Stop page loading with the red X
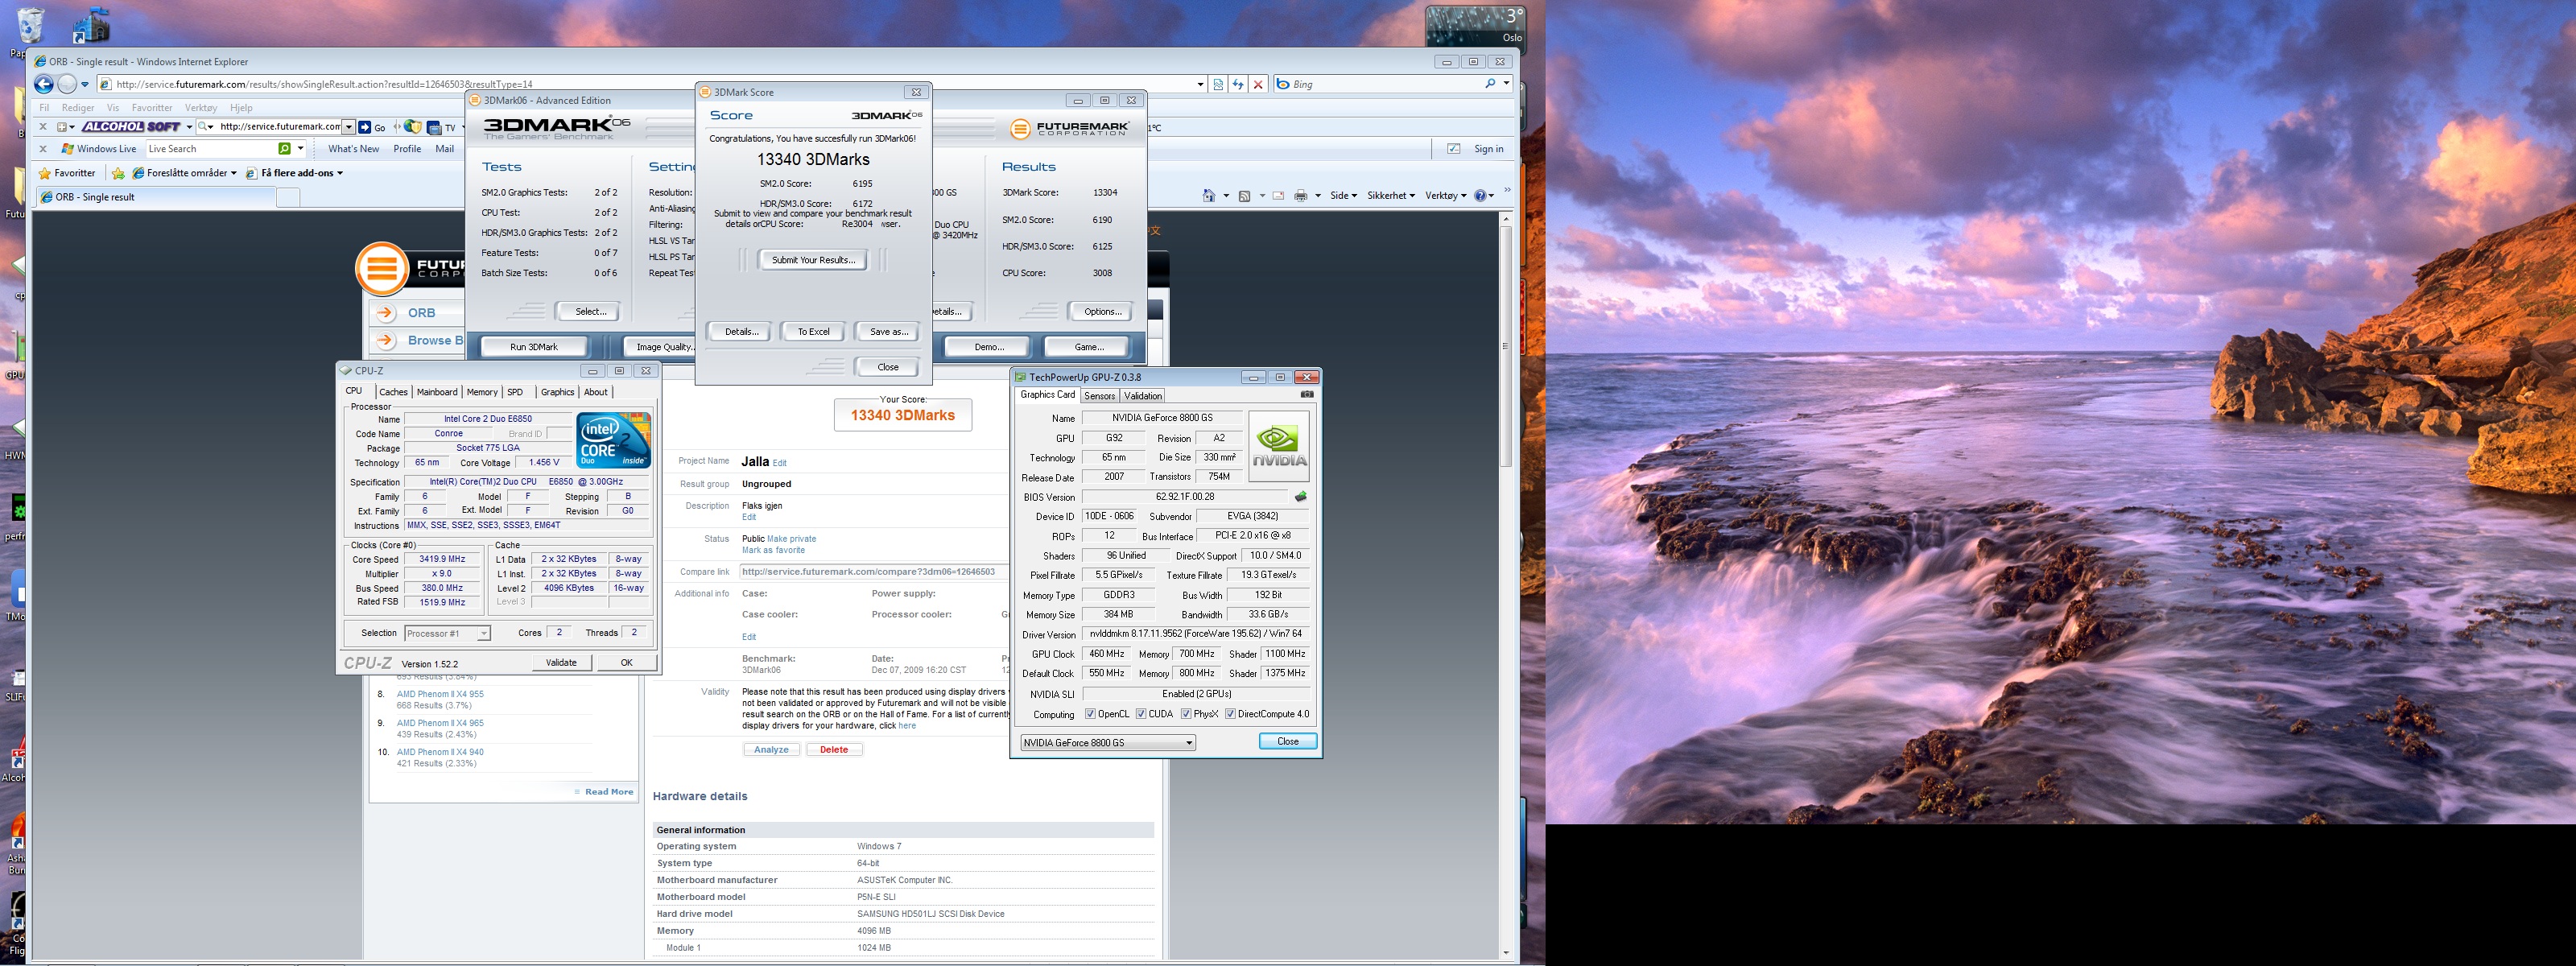2576x966 pixels. [x=1258, y=84]
